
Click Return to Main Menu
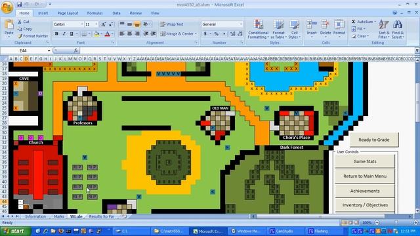pyautogui.click(x=365, y=176)
